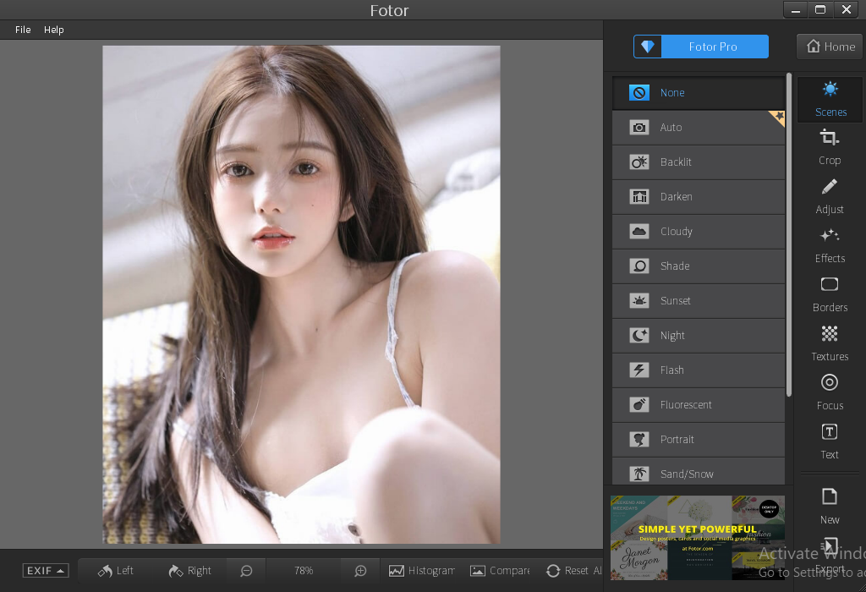Open the Adjust panel
866x592 pixels.
830,195
